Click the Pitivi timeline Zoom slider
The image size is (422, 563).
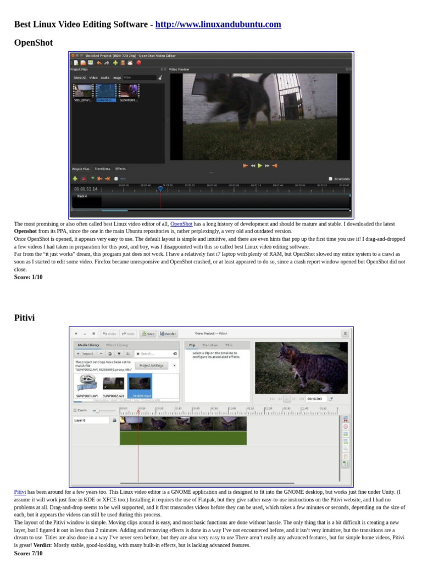(x=104, y=410)
